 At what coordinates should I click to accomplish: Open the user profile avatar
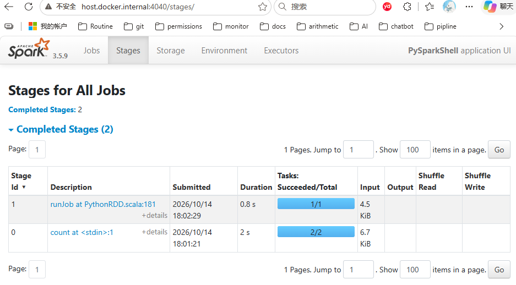coord(449,7)
